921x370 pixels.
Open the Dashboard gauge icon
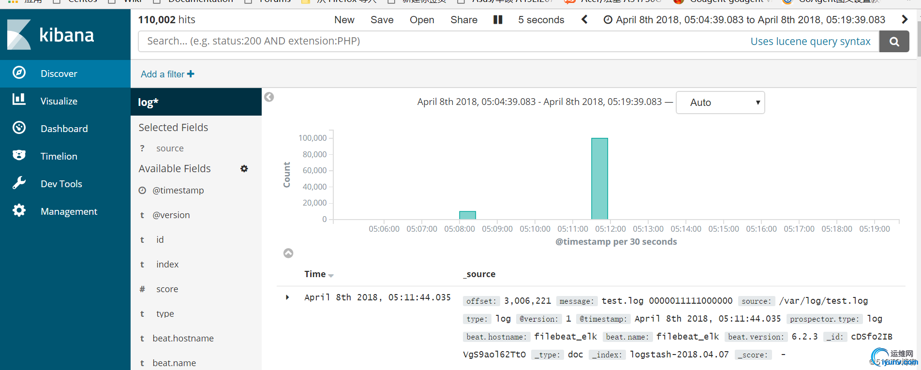tap(19, 128)
